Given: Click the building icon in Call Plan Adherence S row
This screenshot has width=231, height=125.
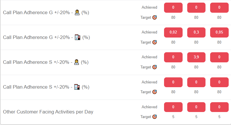Looking at the screenshot, I should point(77,87).
